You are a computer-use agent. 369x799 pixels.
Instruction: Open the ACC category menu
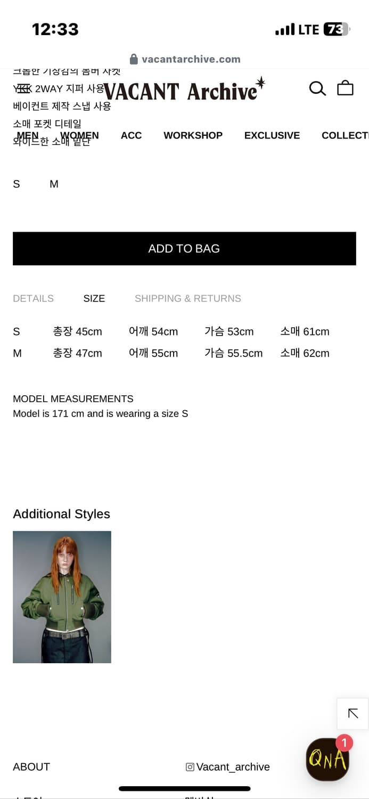pos(131,135)
